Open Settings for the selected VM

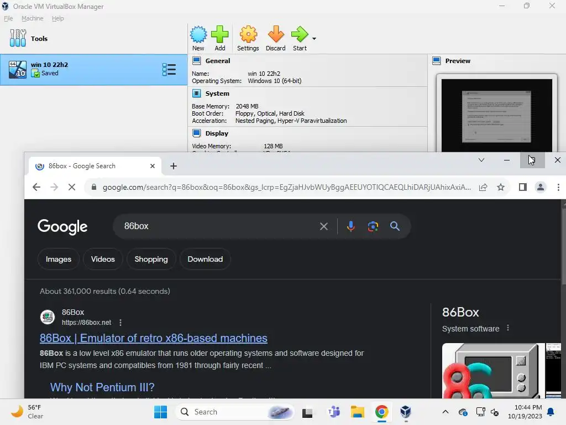[248, 38]
